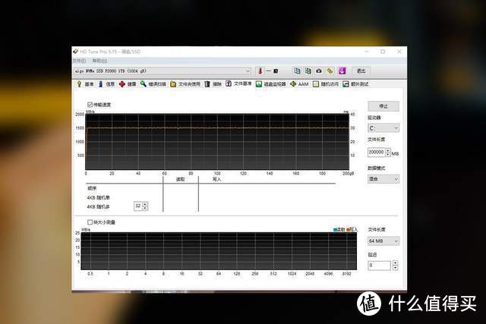Click the temperature thermometer icon
486x324 pixels.
tap(259, 71)
